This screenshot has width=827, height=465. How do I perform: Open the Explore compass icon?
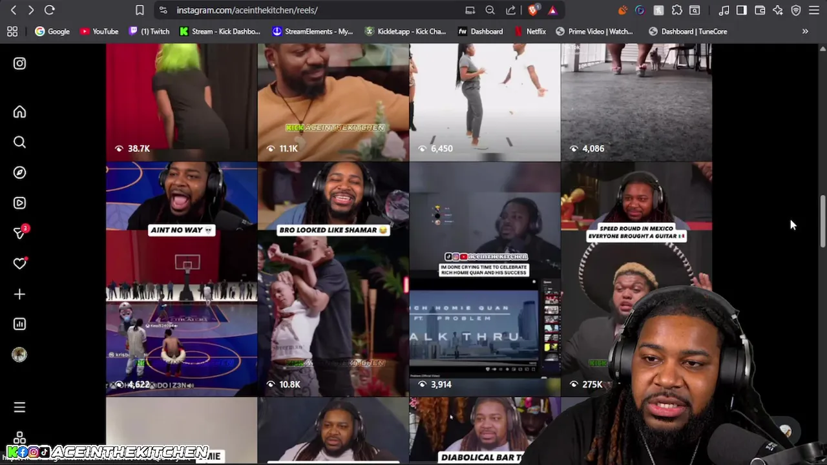click(x=19, y=172)
